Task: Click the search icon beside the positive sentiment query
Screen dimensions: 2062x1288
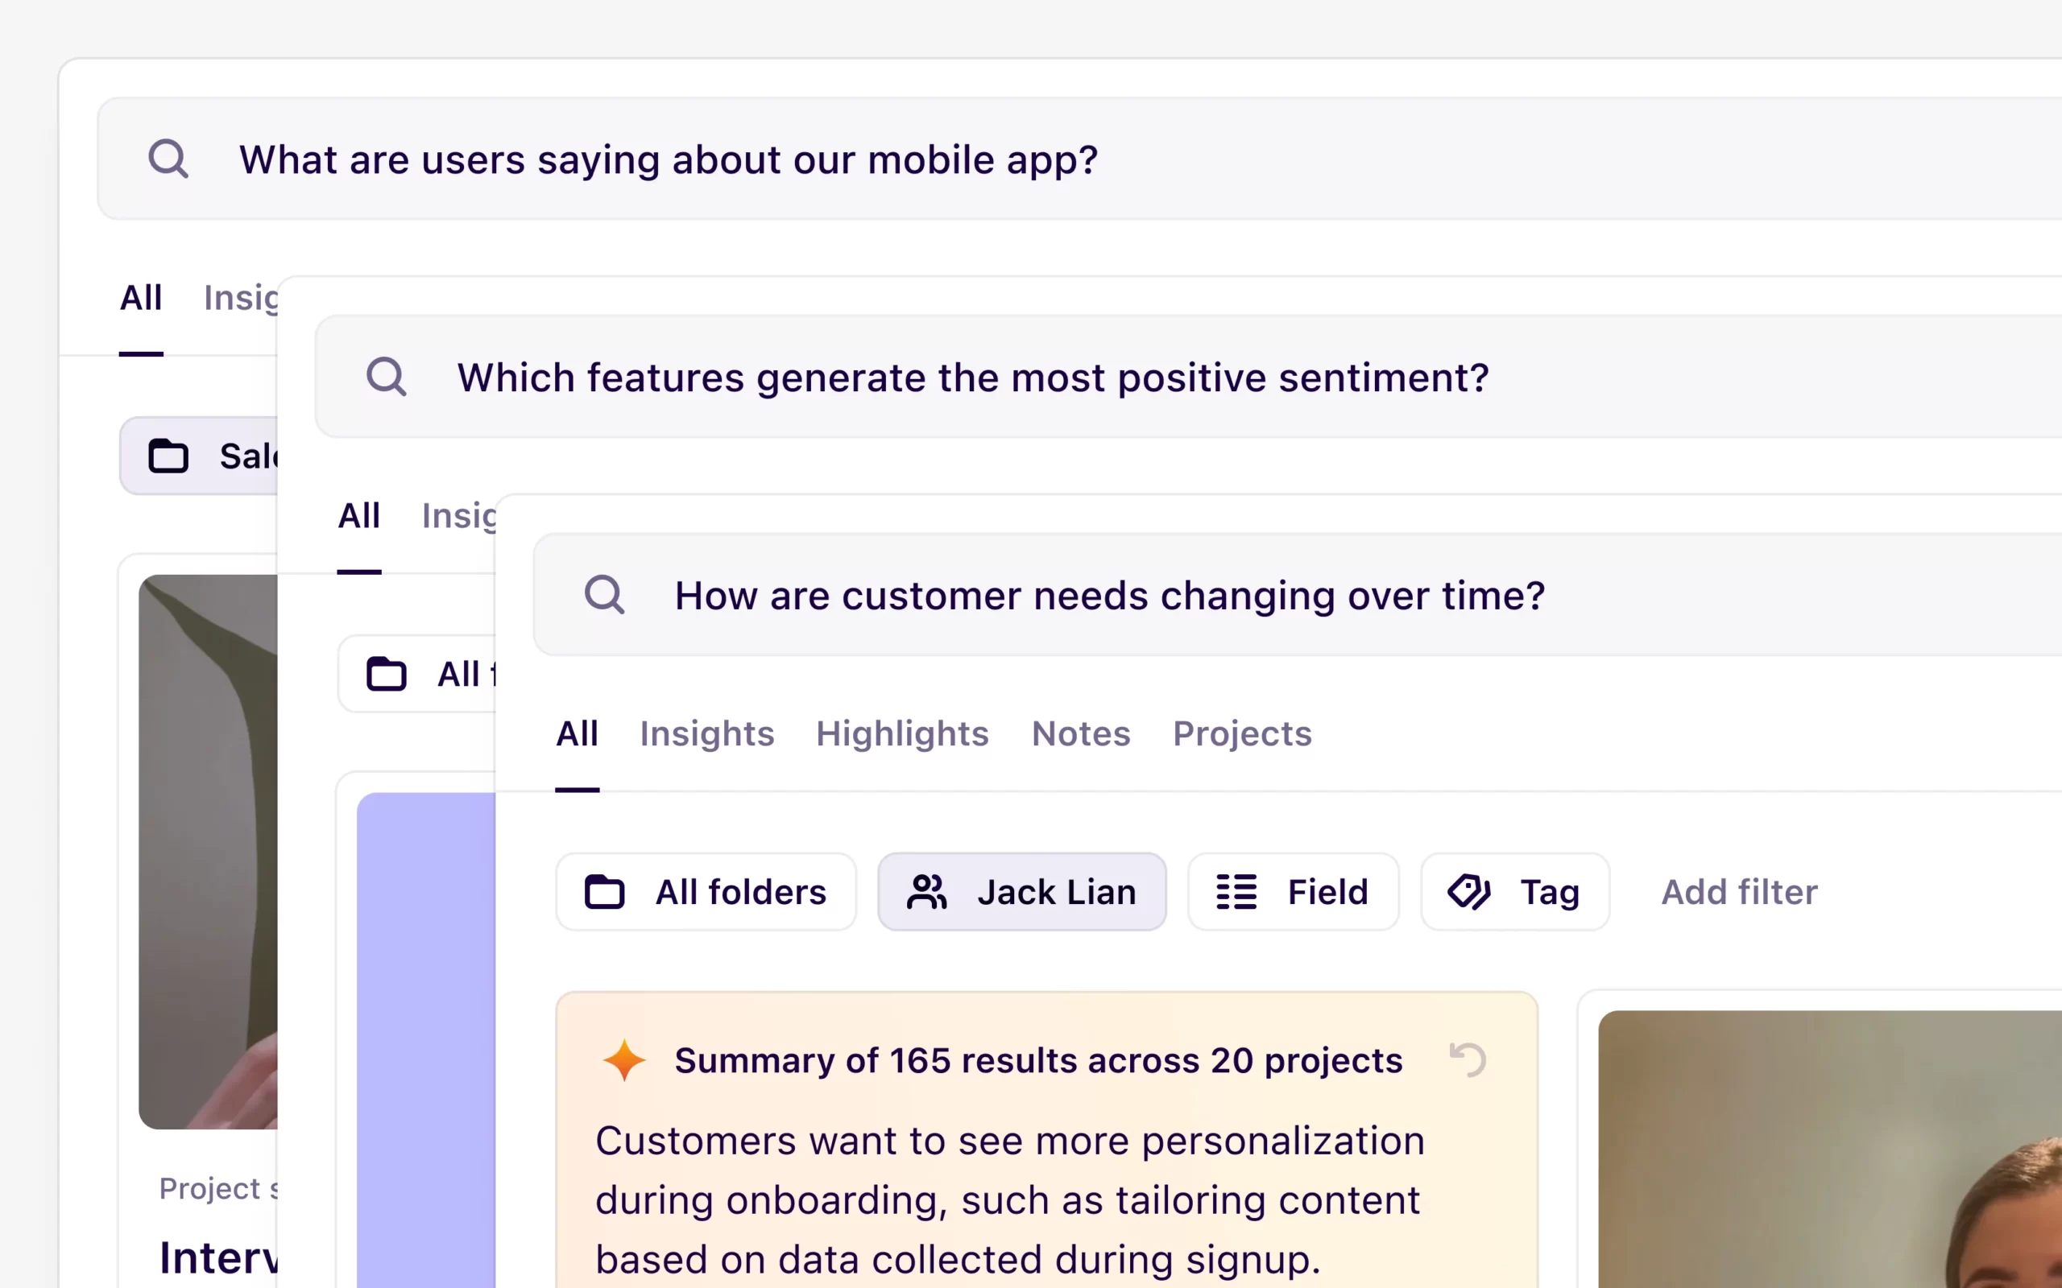Action: 386,377
